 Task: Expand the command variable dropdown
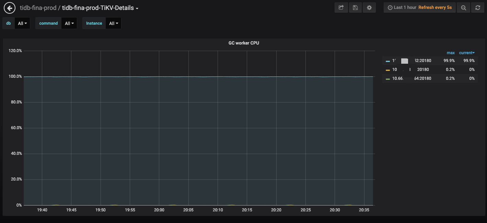(x=69, y=23)
